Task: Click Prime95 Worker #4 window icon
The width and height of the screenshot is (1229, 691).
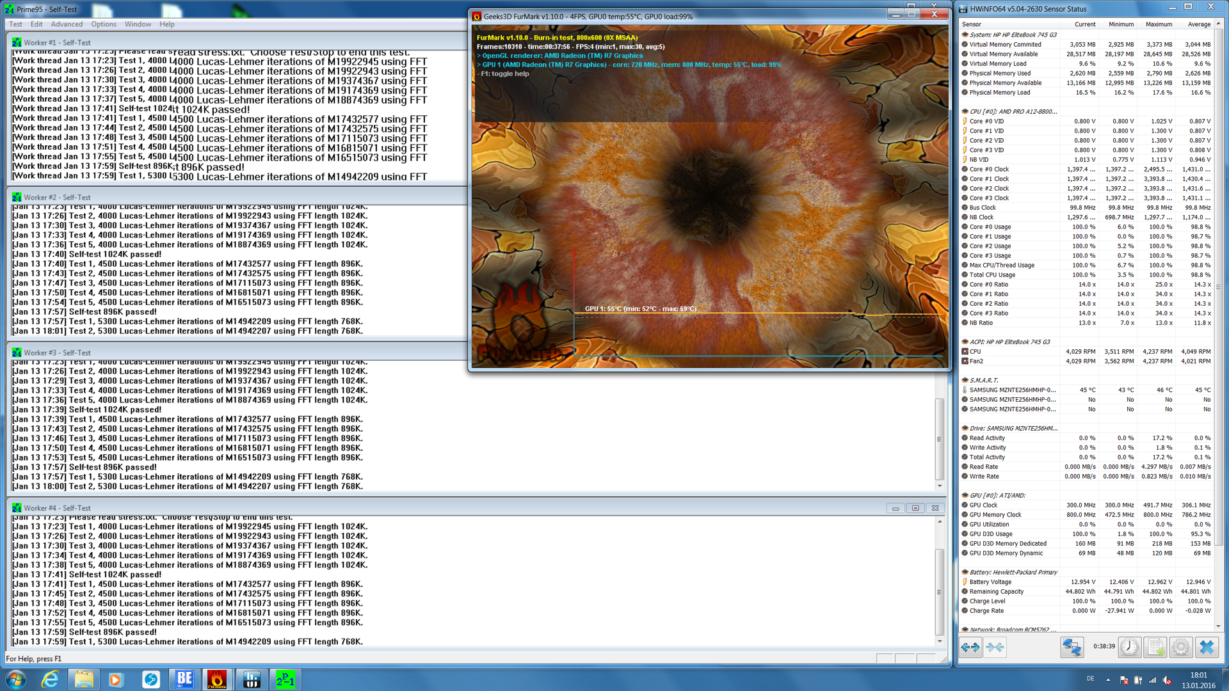Action: (17, 508)
